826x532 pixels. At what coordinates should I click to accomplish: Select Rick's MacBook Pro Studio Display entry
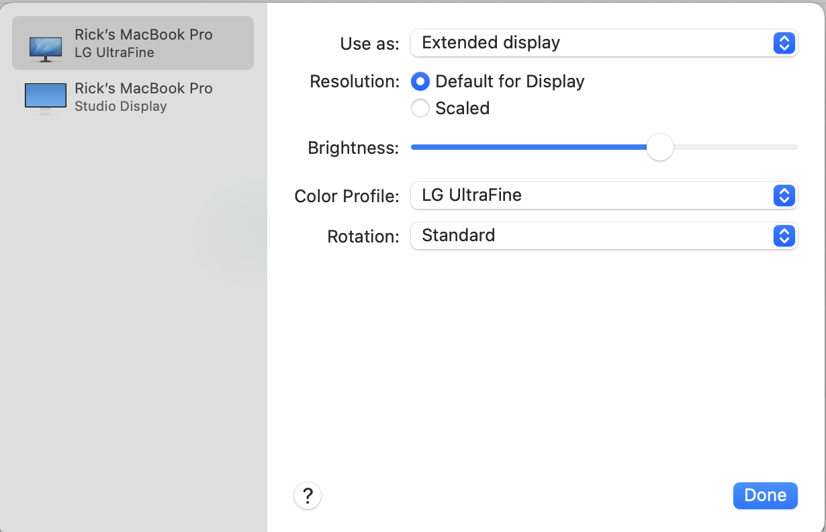pos(133,97)
